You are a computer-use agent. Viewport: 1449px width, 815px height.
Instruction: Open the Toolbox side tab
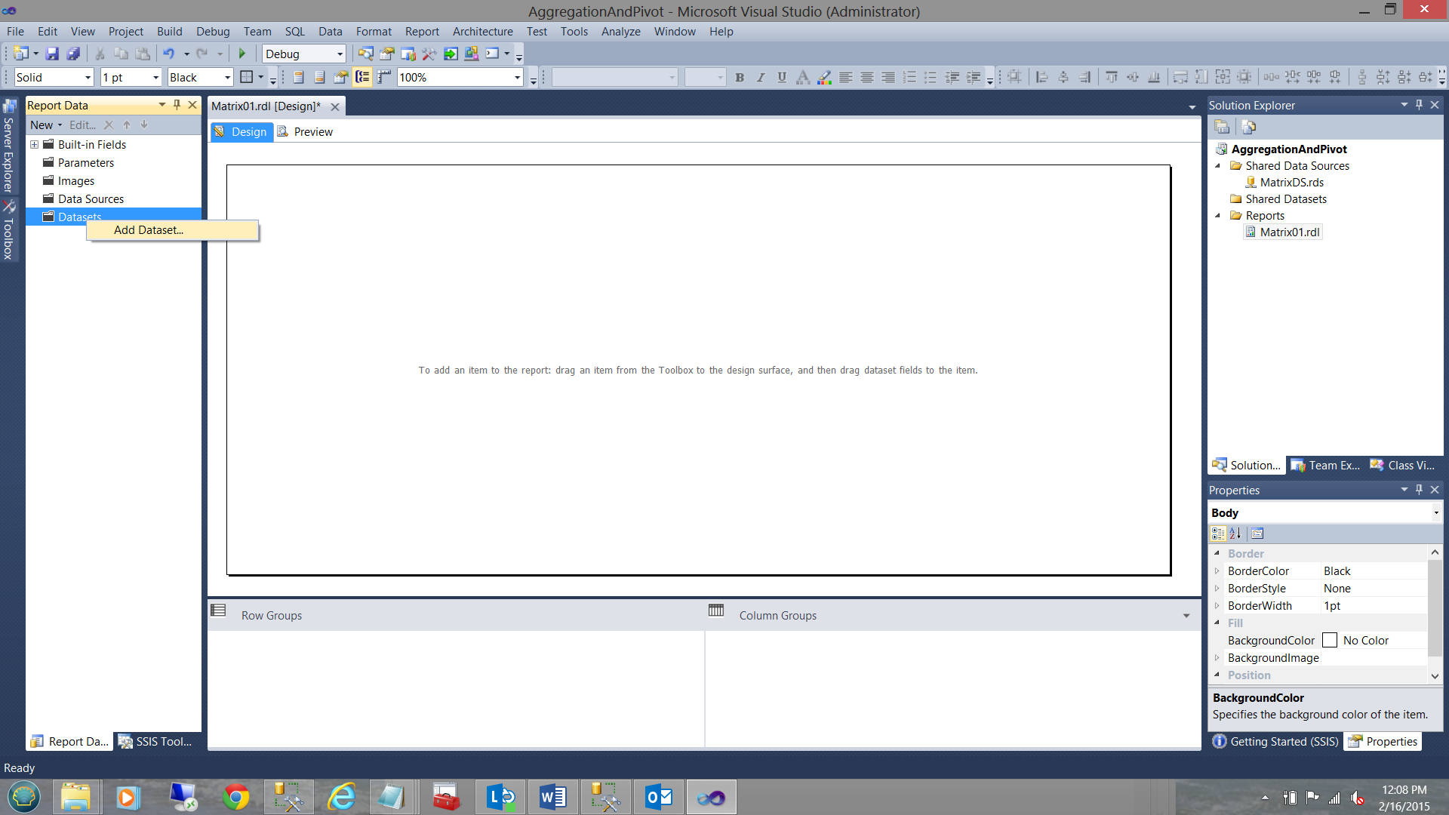click(9, 230)
